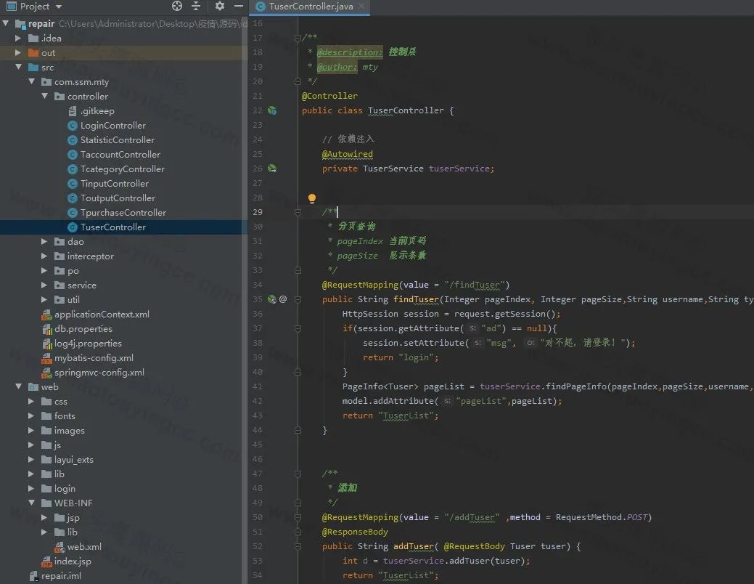Click the "/findTuser" mapping string
754x584 pixels.
point(474,285)
